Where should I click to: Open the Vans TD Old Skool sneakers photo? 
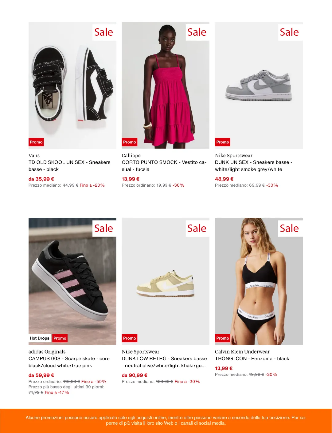[x=72, y=85]
